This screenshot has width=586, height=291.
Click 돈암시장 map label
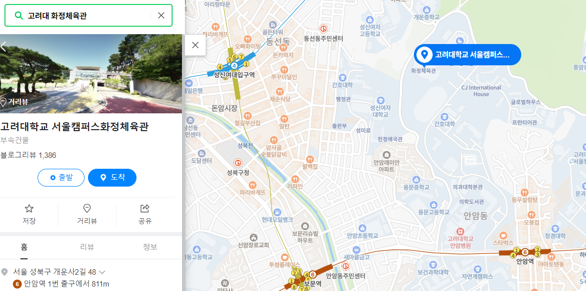tap(224, 108)
